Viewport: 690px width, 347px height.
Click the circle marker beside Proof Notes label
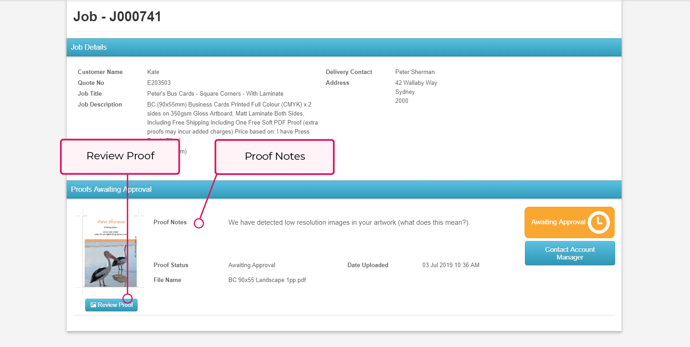point(199,223)
